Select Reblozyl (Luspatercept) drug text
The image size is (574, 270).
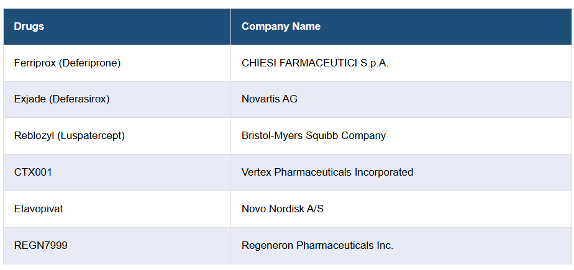(69, 136)
